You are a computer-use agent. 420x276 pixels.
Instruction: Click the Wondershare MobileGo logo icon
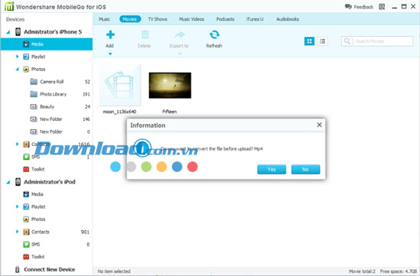coord(9,6)
